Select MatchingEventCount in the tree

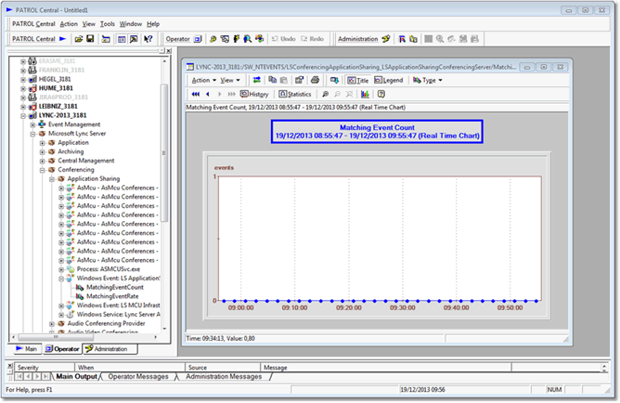click(114, 287)
